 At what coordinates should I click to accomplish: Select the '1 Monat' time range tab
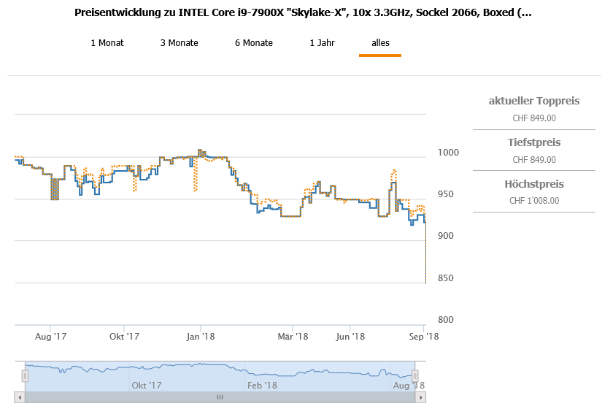coord(107,43)
